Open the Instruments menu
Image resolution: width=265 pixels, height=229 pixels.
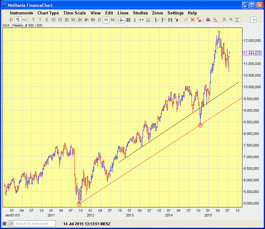click(21, 13)
